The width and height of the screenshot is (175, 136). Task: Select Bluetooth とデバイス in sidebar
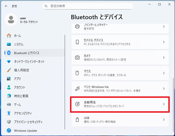34,53
